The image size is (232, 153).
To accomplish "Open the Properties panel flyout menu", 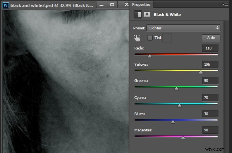I will [x=225, y=4].
